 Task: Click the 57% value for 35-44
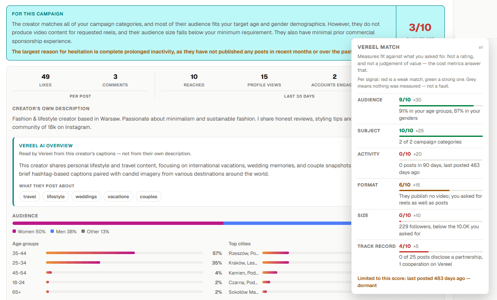pyautogui.click(x=217, y=253)
